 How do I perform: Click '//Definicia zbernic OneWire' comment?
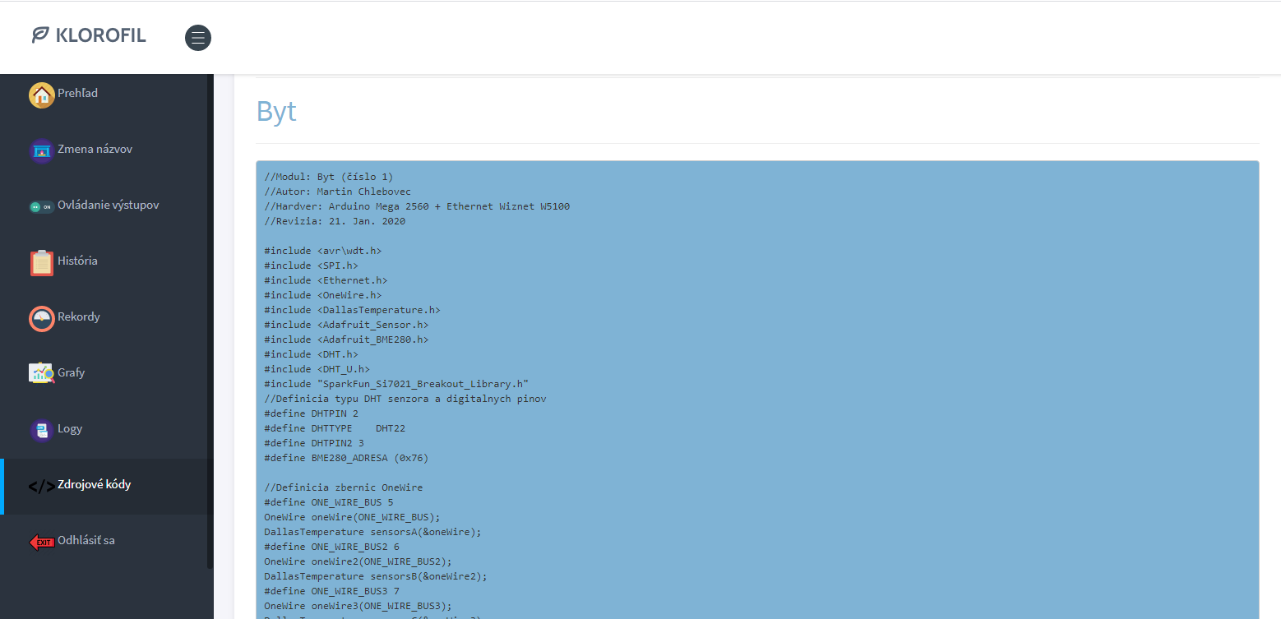point(344,487)
